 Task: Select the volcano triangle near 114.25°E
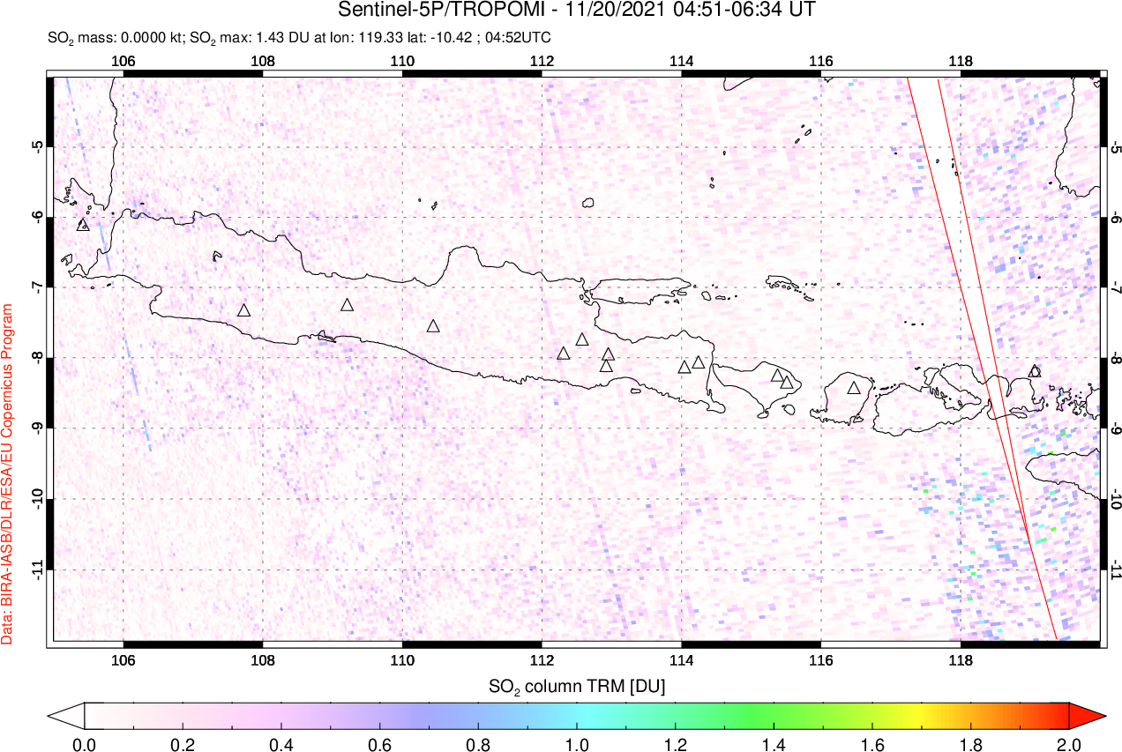click(699, 362)
